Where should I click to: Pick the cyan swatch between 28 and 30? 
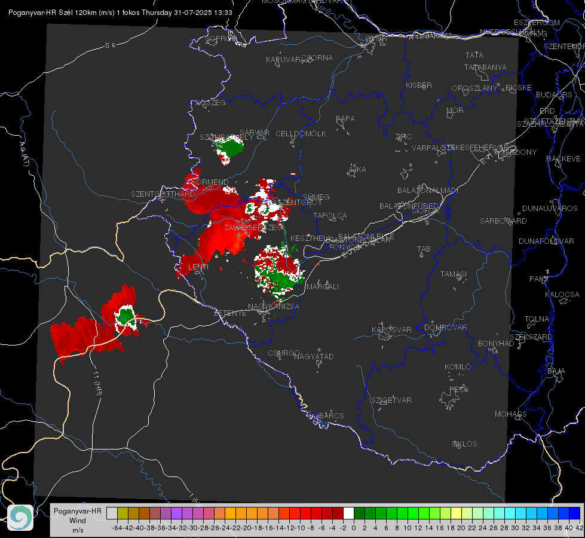[x=510, y=513]
